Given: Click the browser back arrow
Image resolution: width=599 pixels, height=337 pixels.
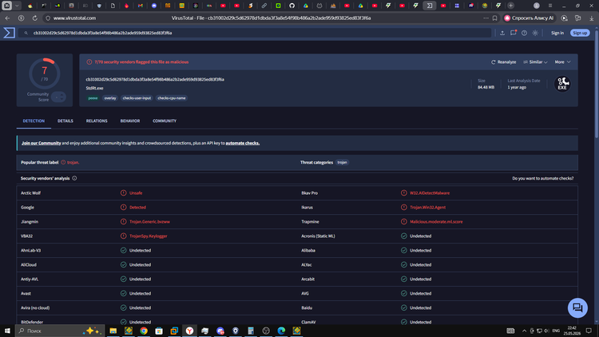Looking at the screenshot, I should point(8,18).
